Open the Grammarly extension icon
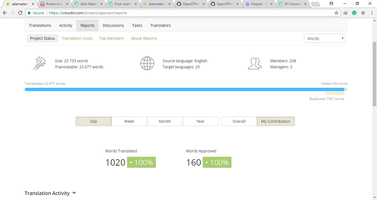 point(354,13)
